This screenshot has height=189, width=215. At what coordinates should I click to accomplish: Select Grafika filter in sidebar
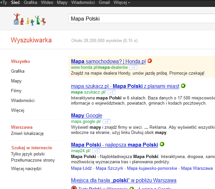tap(18, 71)
